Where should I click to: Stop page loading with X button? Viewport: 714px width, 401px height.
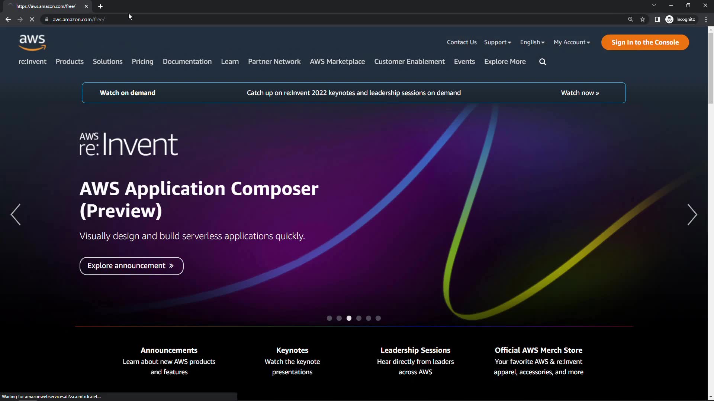click(x=32, y=19)
